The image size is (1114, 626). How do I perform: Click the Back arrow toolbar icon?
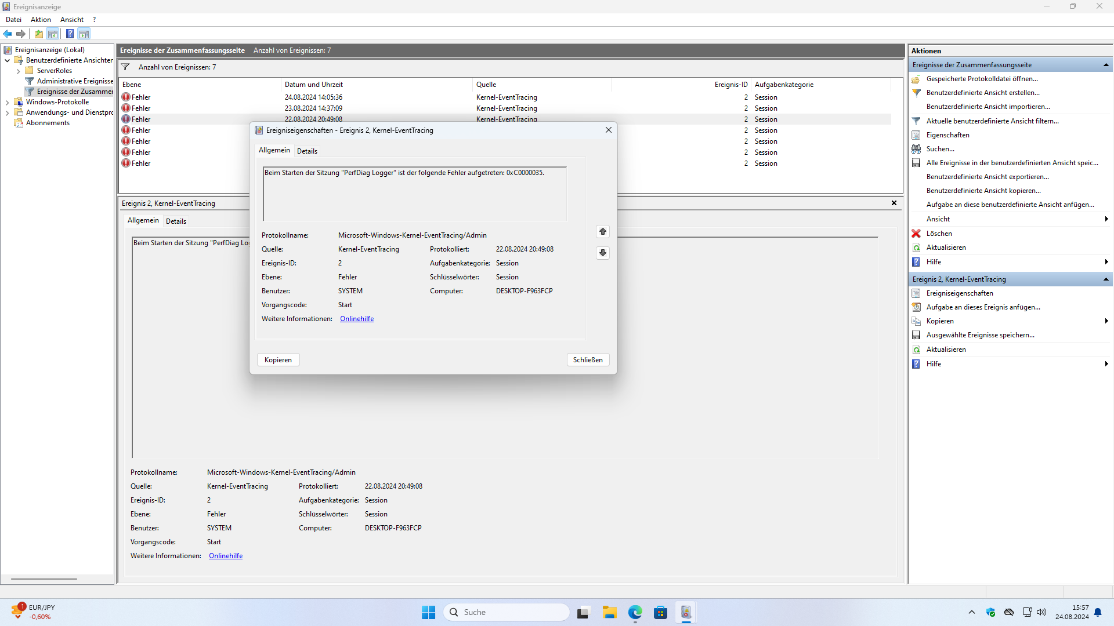click(8, 34)
